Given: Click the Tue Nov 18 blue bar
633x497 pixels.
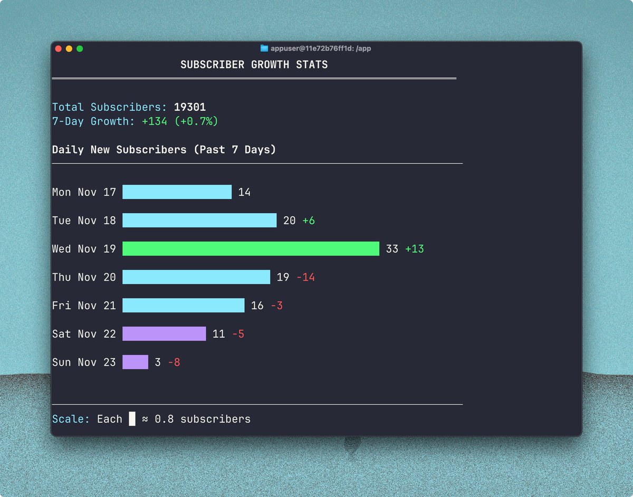Looking at the screenshot, I should tap(199, 221).
